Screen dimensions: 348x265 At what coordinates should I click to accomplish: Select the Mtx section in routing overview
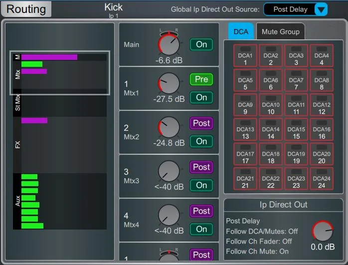pyautogui.click(x=60, y=75)
